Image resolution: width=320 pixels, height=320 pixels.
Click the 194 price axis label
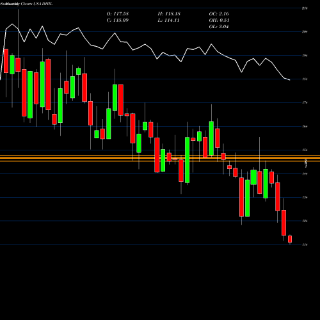(x=305, y=56)
